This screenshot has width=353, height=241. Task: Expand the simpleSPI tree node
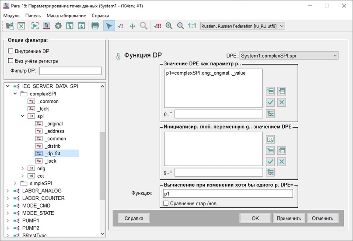15,183
